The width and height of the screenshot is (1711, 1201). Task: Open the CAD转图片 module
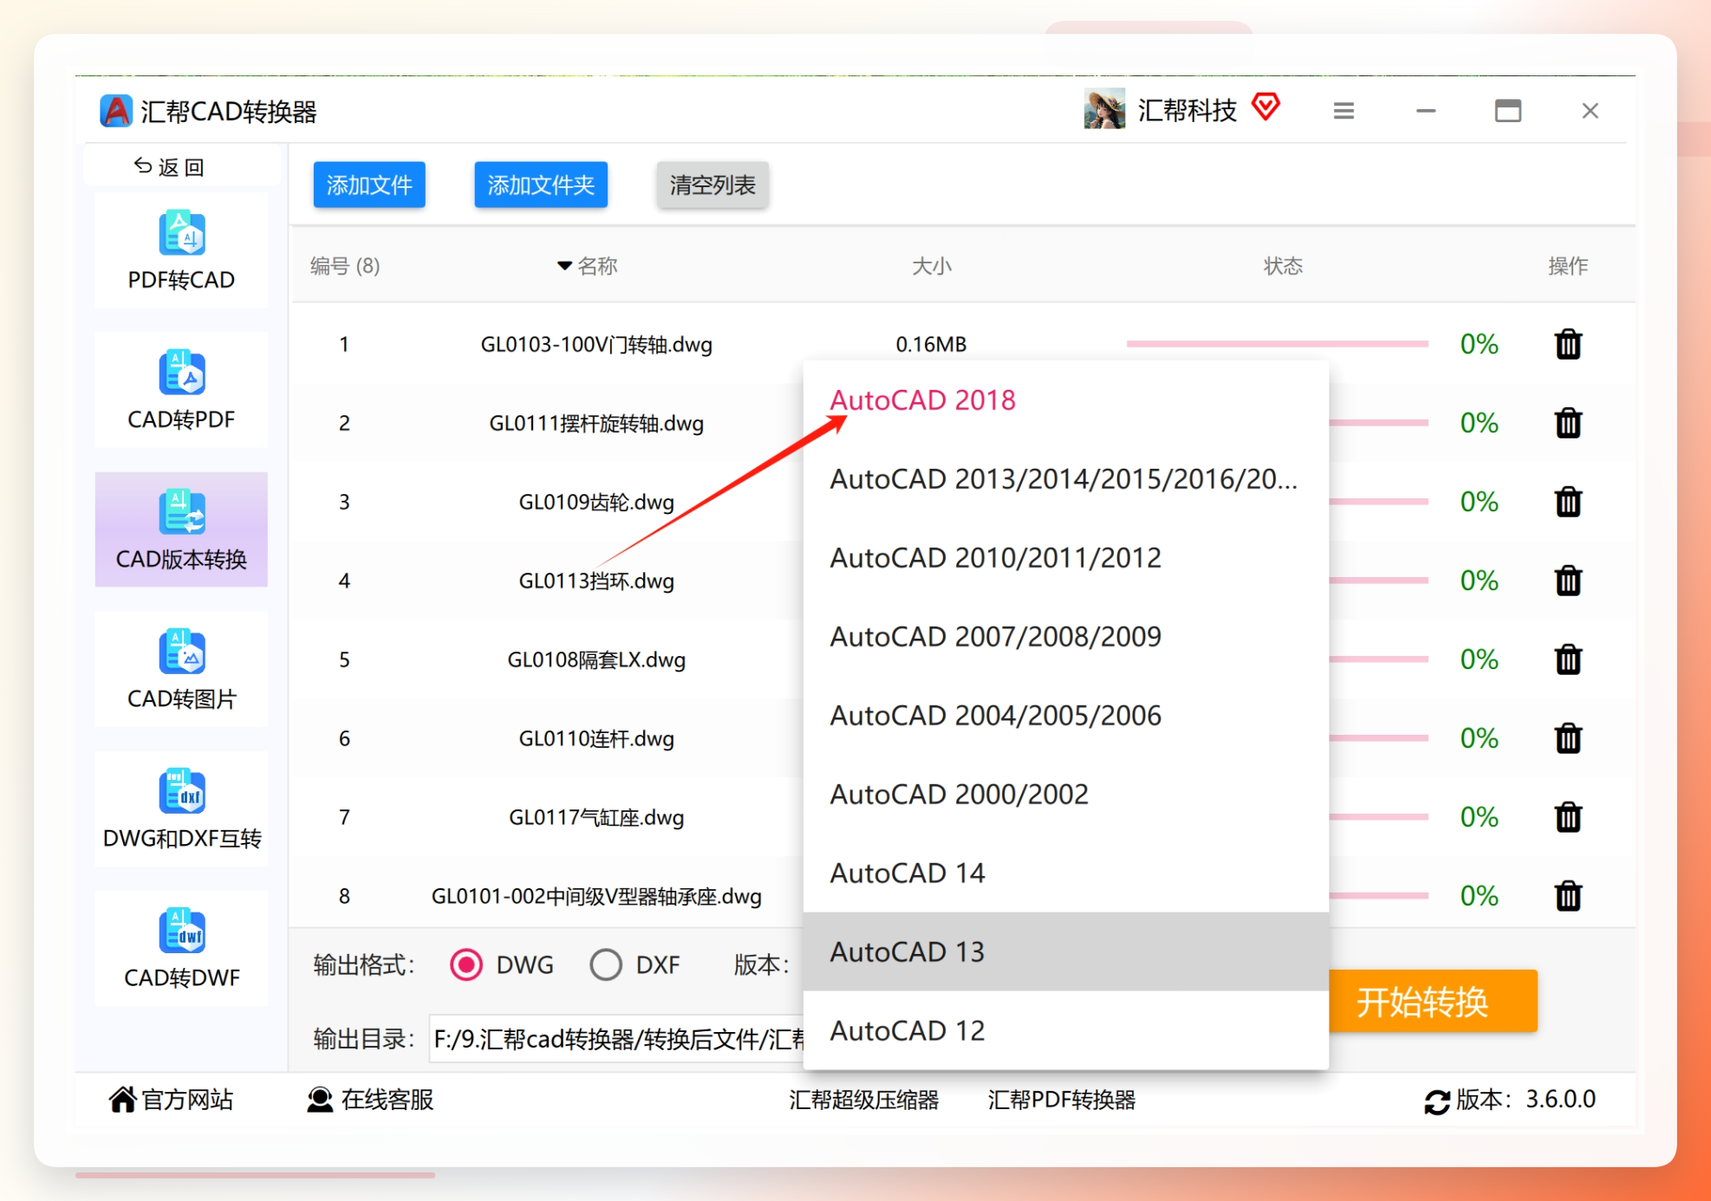pyautogui.click(x=181, y=670)
